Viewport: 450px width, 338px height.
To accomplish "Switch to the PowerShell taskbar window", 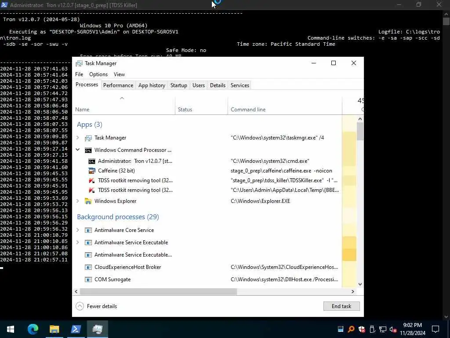I will point(76,329).
